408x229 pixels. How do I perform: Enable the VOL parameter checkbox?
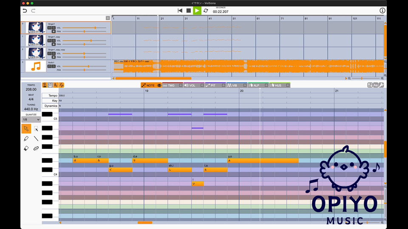click(x=201, y=85)
